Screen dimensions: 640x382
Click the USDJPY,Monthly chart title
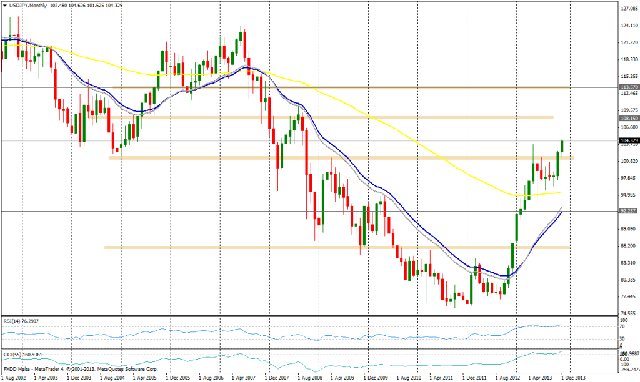click(29, 6)
